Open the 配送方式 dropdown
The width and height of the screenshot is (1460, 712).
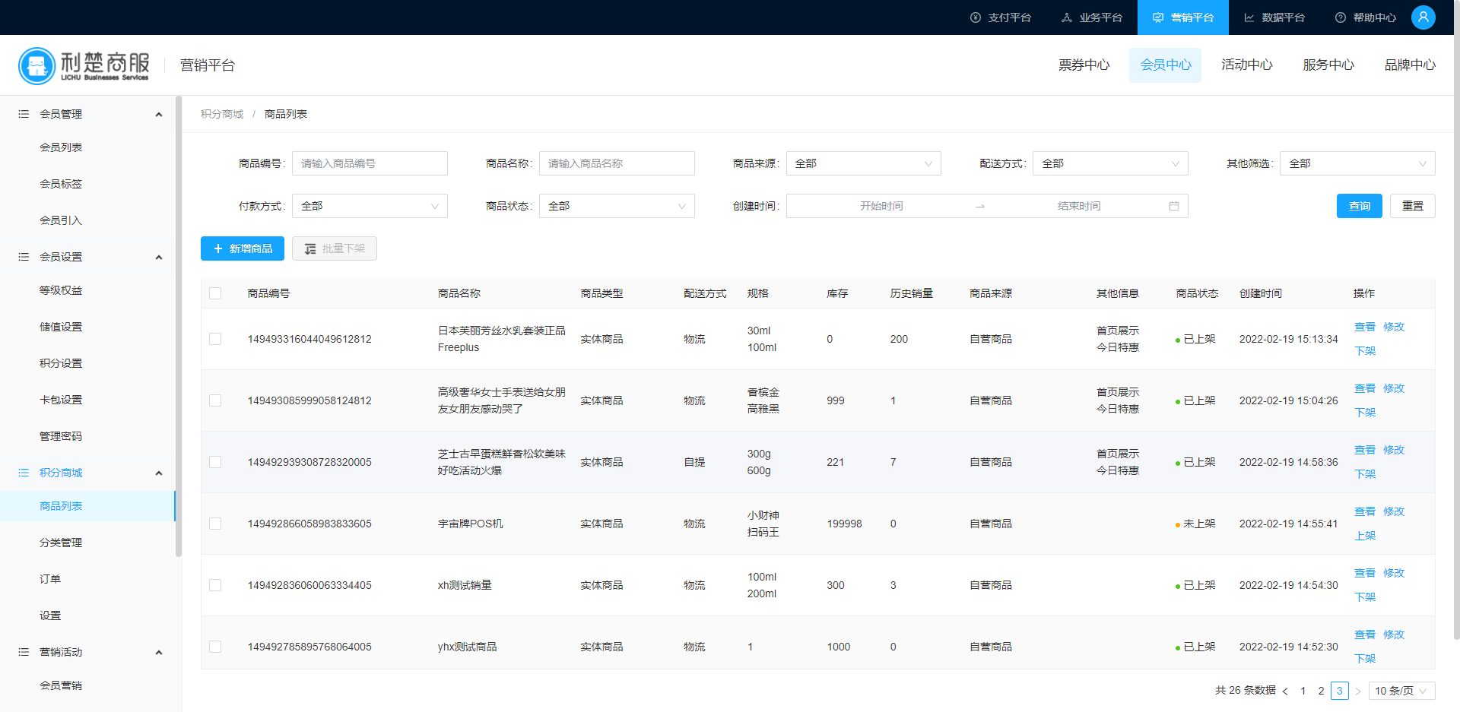[x=1110, y=163]
